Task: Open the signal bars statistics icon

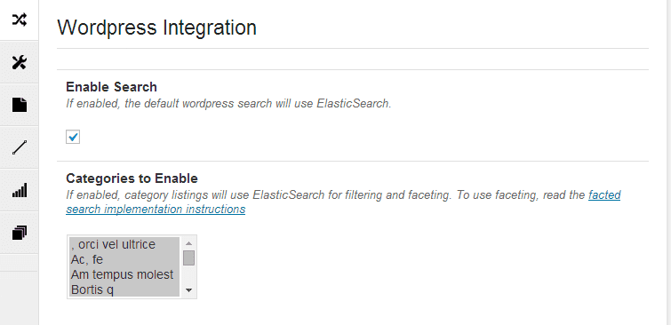Action: pyautogui.click(x=20, y=190)
